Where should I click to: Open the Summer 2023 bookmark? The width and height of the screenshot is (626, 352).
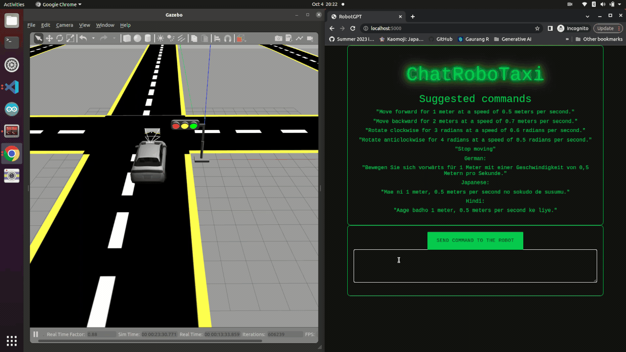click(x=352, y=39)
